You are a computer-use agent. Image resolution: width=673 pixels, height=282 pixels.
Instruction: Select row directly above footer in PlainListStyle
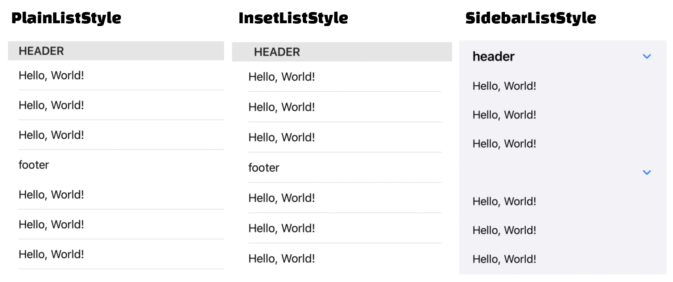pyautogui.click(x=51, y=135)
